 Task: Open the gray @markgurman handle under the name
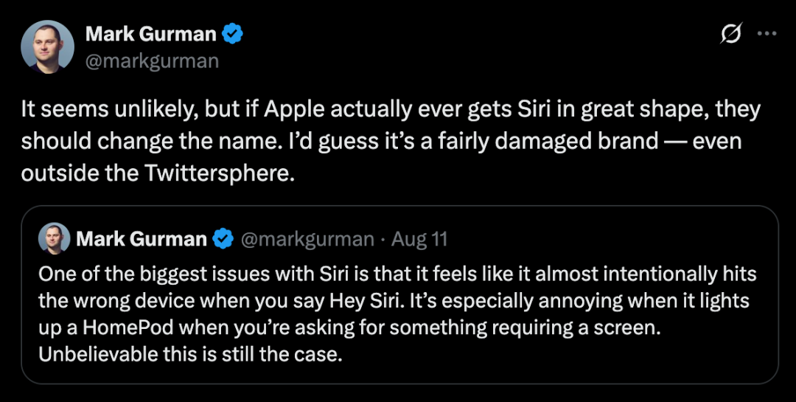point(152,60)
